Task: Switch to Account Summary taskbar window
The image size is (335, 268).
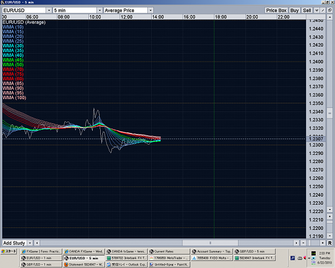Action: point(212,251)
